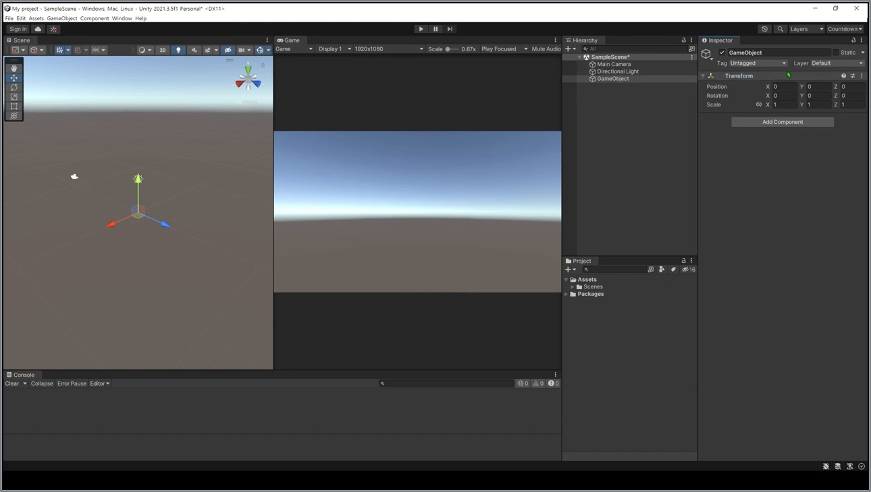Uncheck the GameObject active checkbox
The height and width of the screenshot is (492, 871).
[x=722, y=53]
